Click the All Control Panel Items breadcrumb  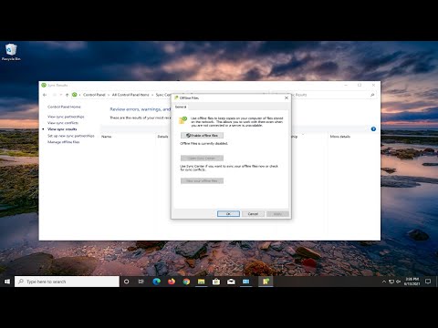pos(130,95)
